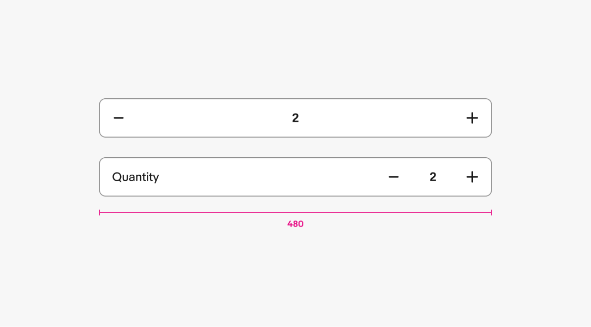Click top stepper space between 2 and plus
This screenshot has width=591, height=327.
coord(382,118)
